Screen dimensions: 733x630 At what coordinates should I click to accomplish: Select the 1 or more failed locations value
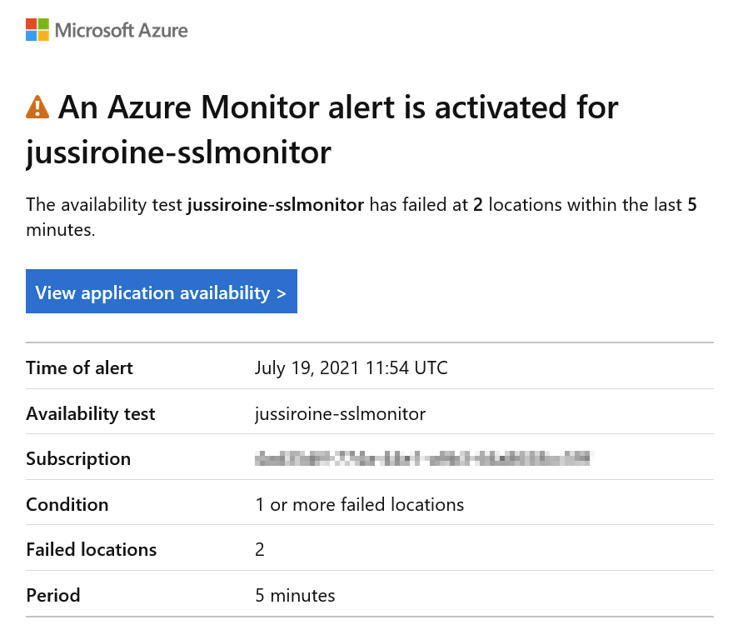coord(360,504)
